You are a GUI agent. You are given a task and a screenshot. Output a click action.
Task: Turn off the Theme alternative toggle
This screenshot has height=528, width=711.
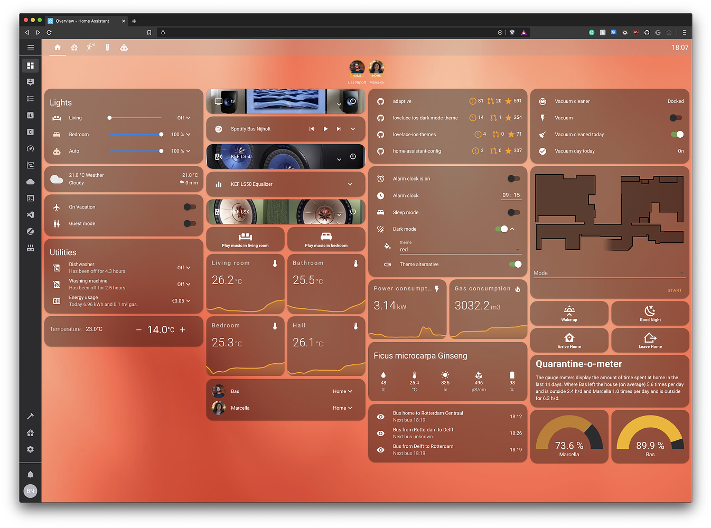(x=514, y=264)
